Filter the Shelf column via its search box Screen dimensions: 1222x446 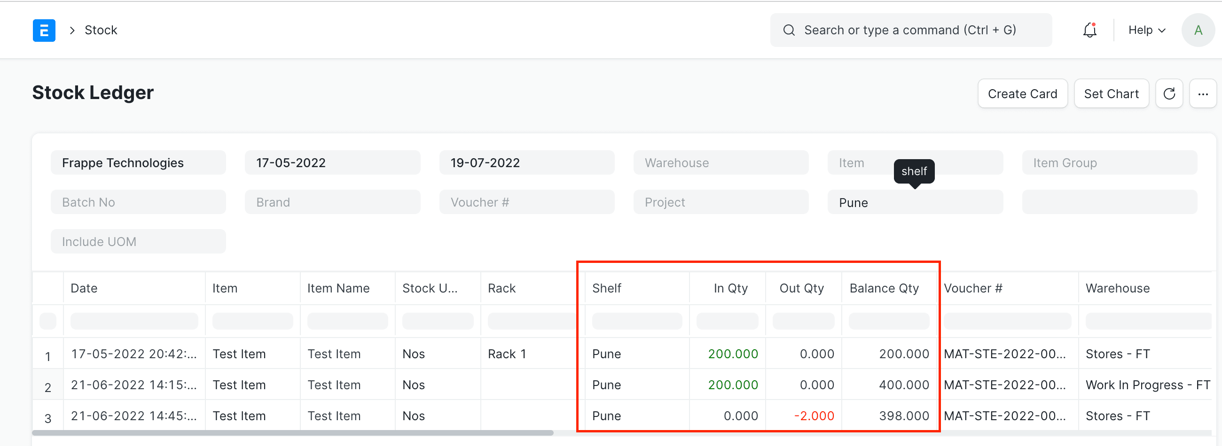pyautogui.click(x=637, y=321)
